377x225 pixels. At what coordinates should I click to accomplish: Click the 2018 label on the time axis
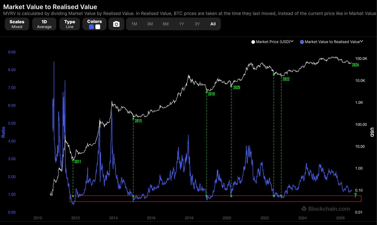click(x=189, y=218)
